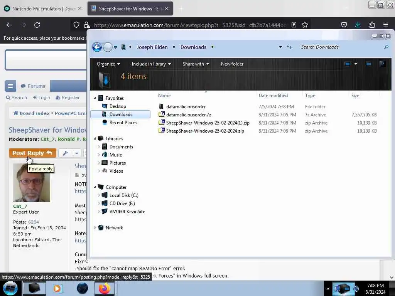The width and height of the screenshot is (395, 296).
Task: Expand the Videos library
Action: tap(99, 171)
